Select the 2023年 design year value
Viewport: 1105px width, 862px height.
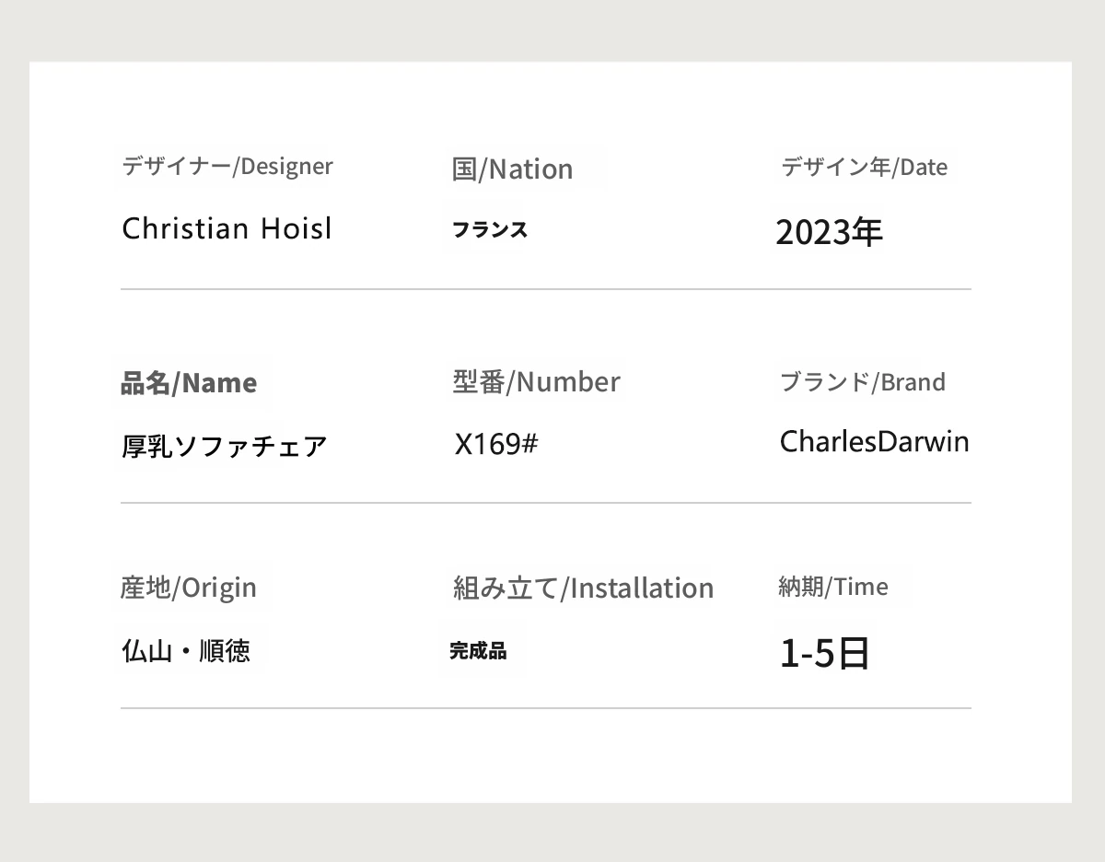click(x=829, y=233)
